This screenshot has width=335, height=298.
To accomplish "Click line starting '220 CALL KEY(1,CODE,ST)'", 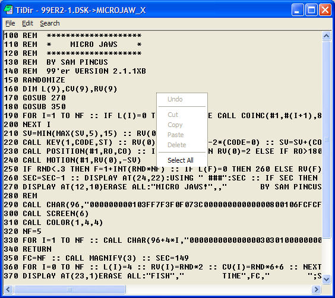I will [163, 142].
